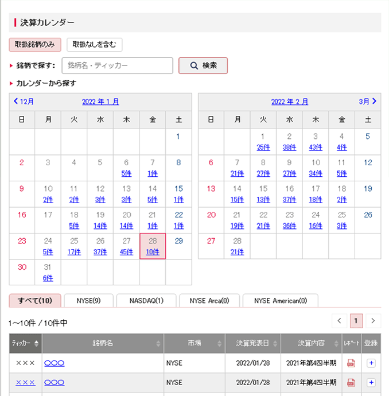Switch to the NASDAQ(1) tab
The height and width of the screenshot is (396, 389).
coord(146,301)
